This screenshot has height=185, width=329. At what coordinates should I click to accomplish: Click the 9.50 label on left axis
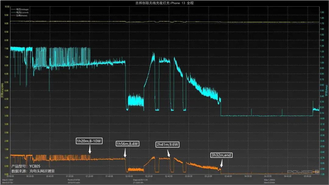(7, 15)
